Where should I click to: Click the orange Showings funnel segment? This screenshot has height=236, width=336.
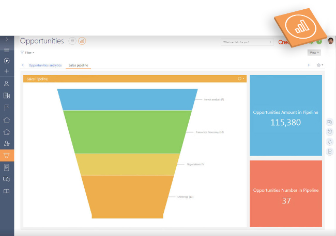point(127,197)
